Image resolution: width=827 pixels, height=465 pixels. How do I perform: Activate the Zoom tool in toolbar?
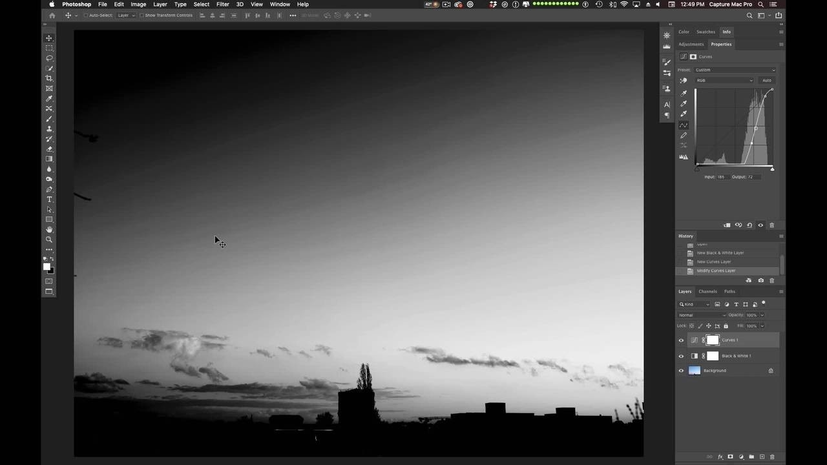tap(49, 240)
